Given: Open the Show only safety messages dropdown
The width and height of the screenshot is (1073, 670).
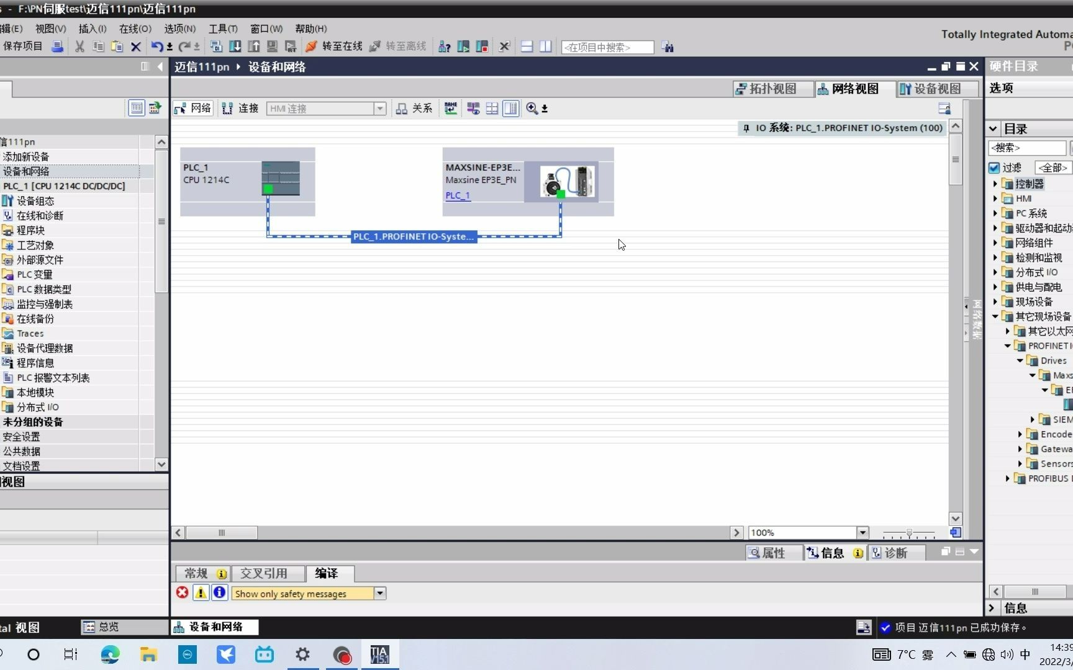Looking at the screenshot, I should 379,594.
